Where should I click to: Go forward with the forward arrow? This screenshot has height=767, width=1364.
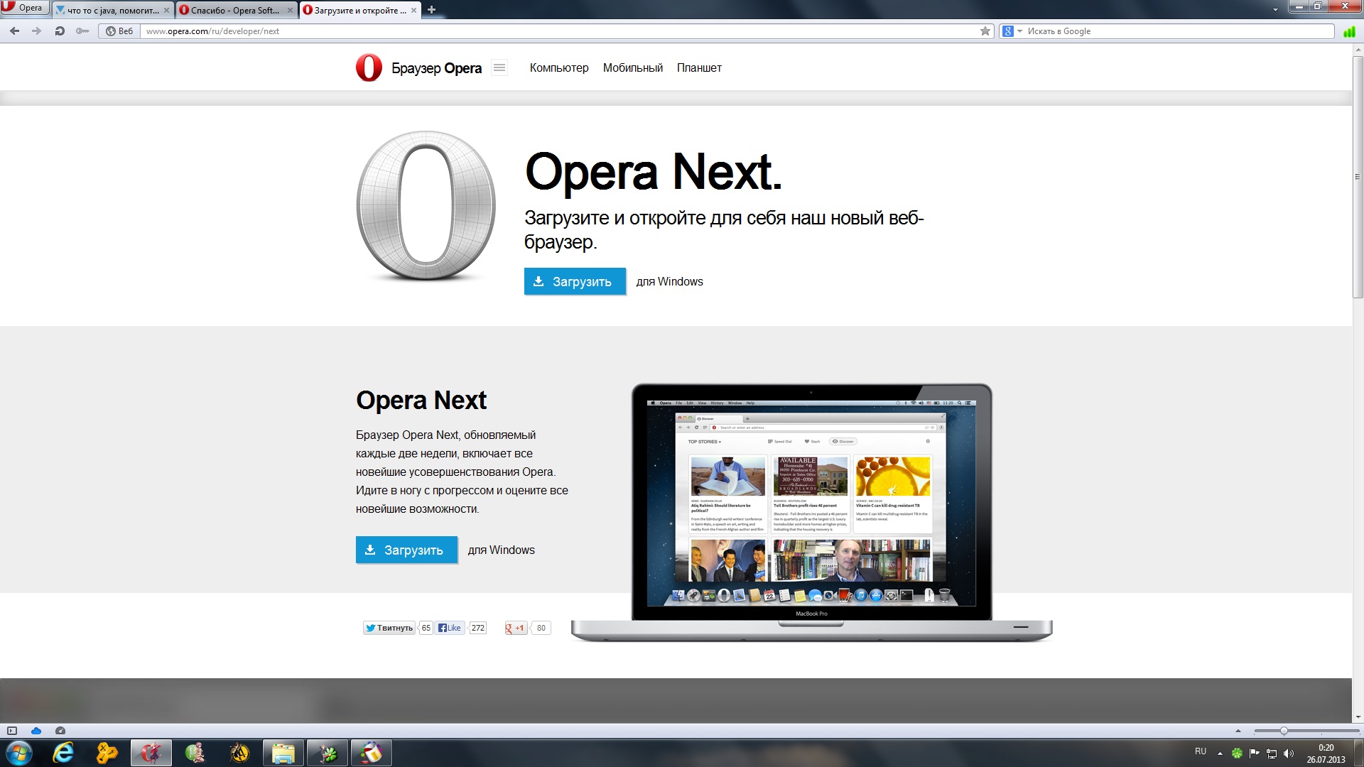[x=36, y=31]
